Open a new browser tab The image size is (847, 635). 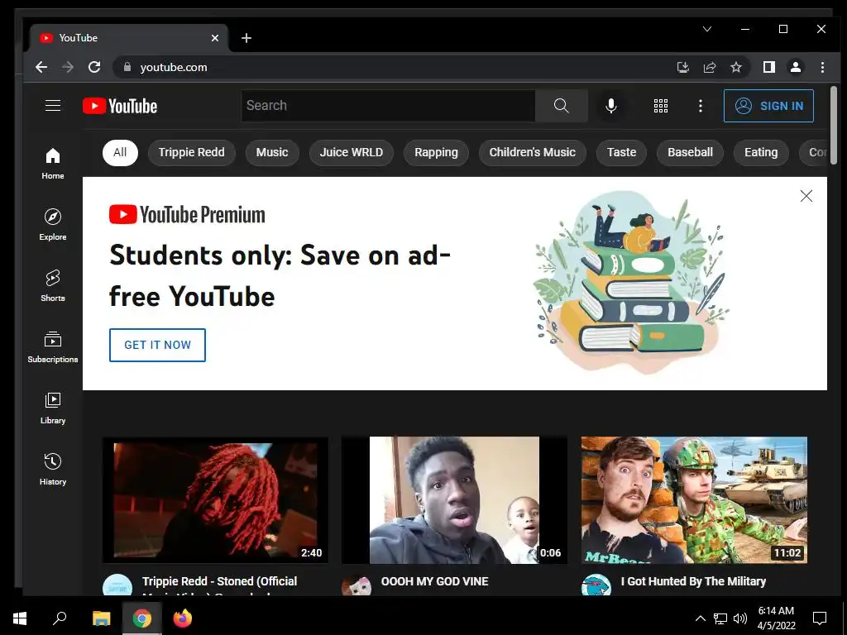click(x=246, y=38)
